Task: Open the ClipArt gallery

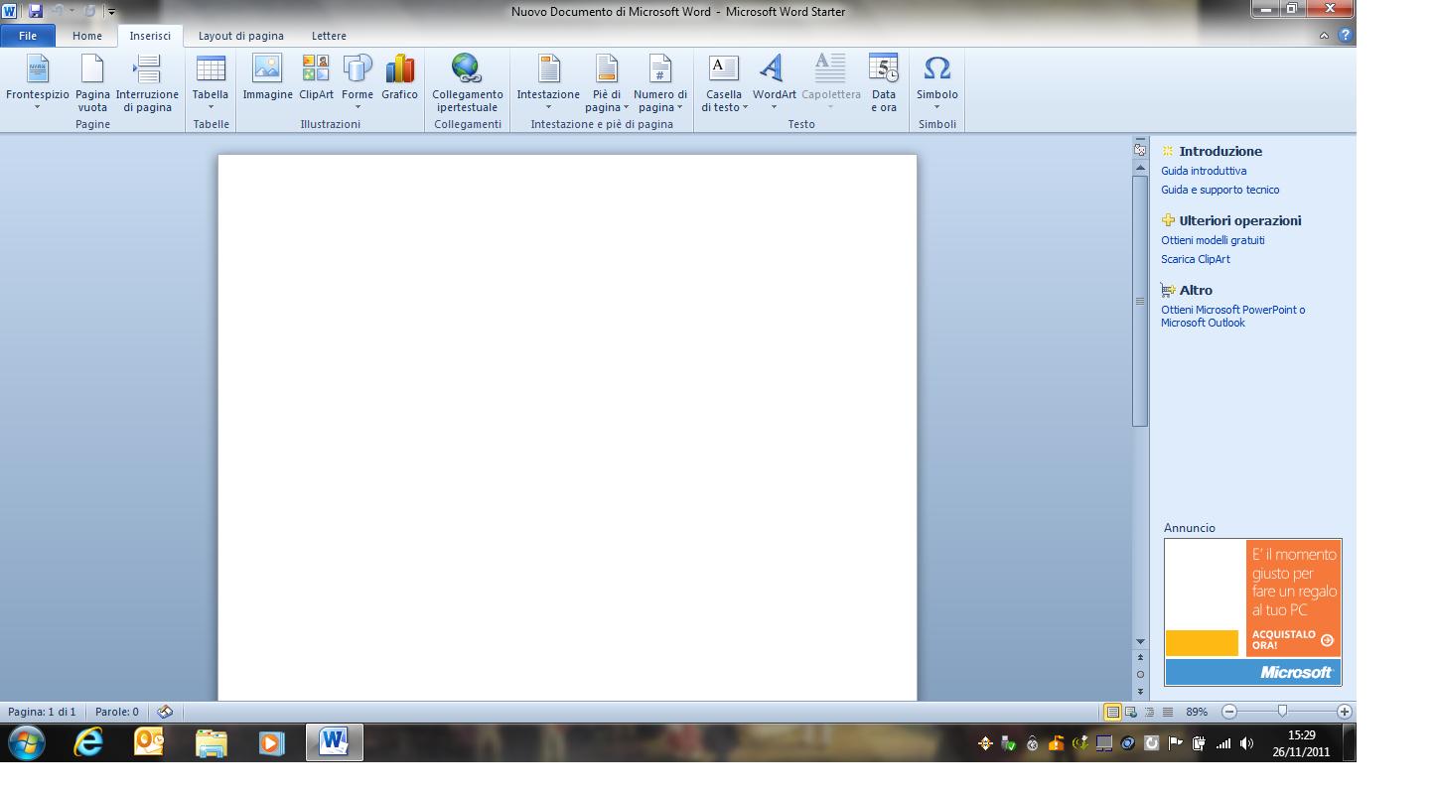Action: coord(316,77)
